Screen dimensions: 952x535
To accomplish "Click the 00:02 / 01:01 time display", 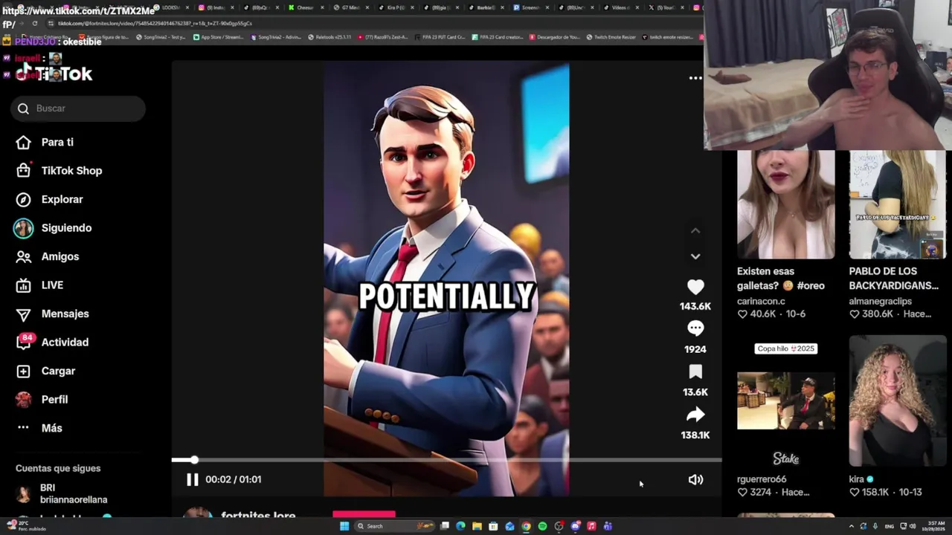I will click(233, 479).
